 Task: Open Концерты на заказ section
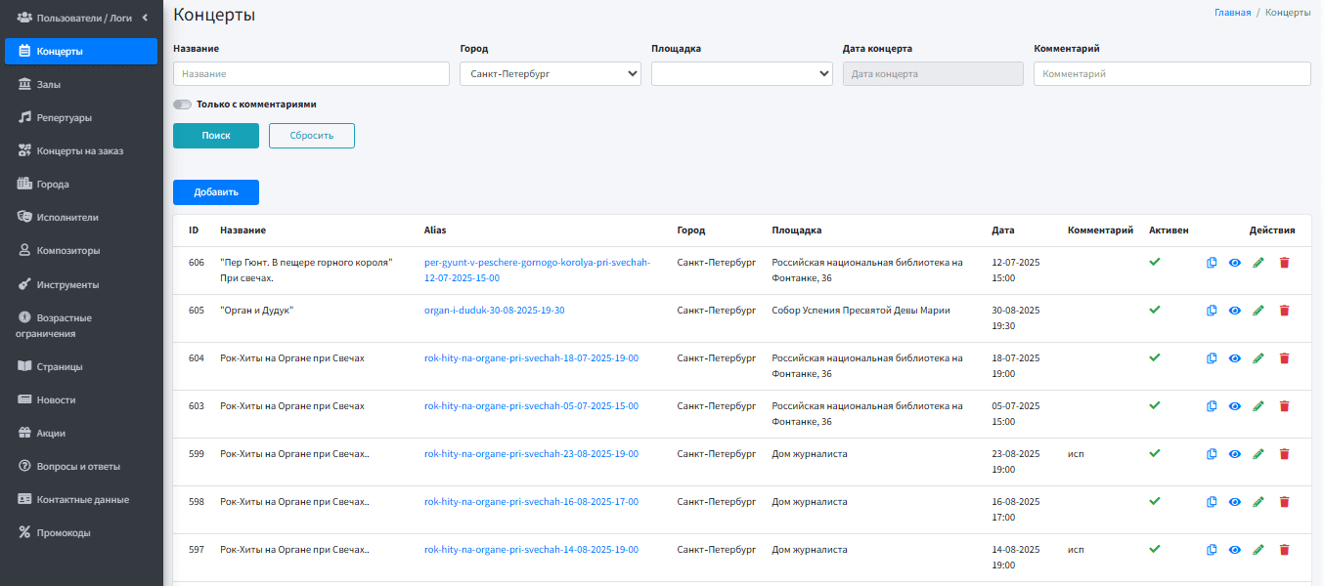81,150
